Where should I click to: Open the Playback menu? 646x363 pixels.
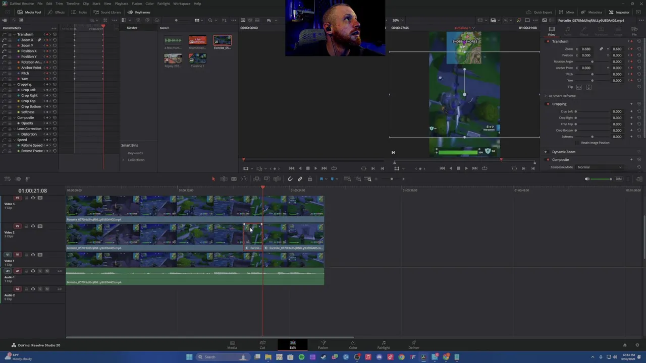click(x=122, y=4)
